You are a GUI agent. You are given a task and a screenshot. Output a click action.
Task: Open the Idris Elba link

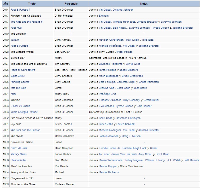[x=148, y=40]
